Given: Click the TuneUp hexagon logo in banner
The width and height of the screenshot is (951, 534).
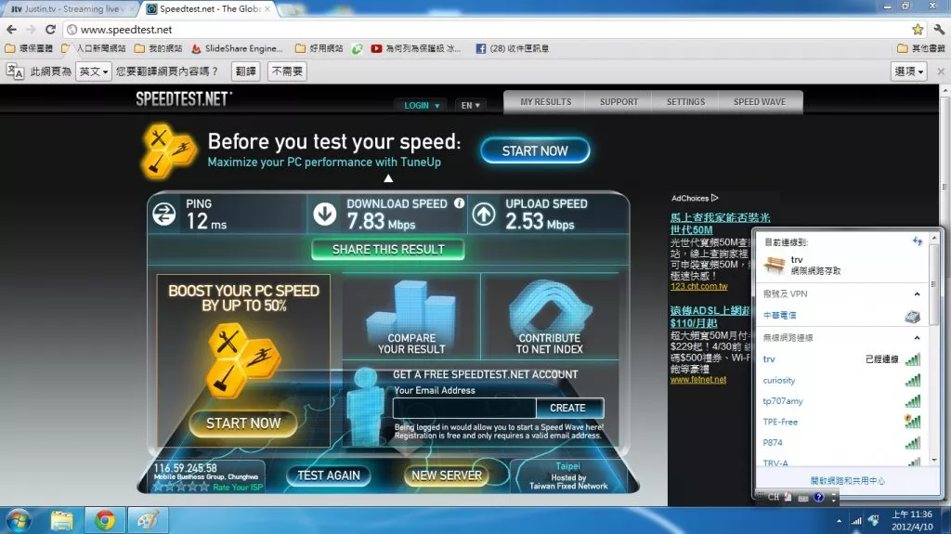Looking at the screenshot, I should (168, 150).
